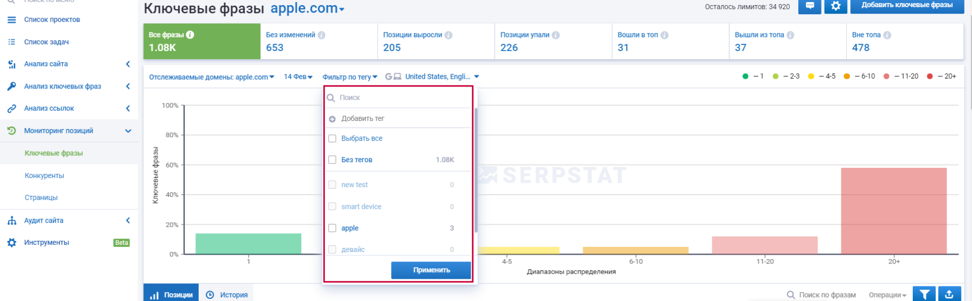Image resolution: width=972 pixels, height=301 pixels.
Task: Check the new test tag checkbox
Action: [332, 185]
